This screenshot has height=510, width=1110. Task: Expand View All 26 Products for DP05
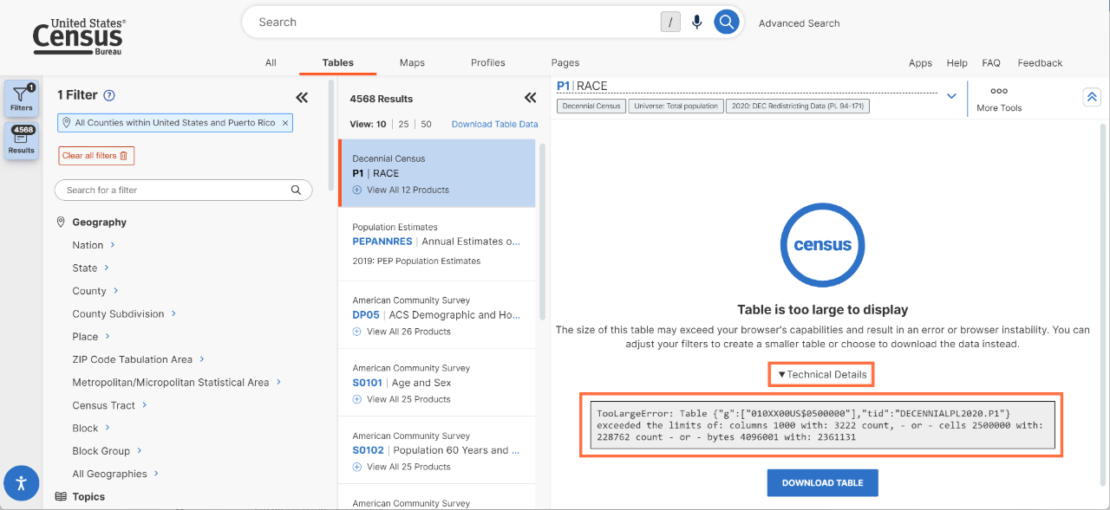pyautogui.click(x=356, y=332)
